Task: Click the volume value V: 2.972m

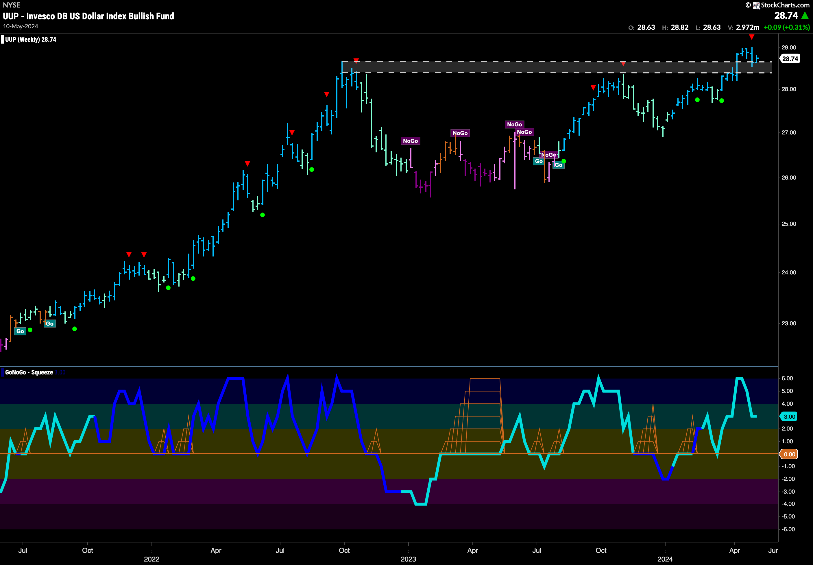Action: (x=744, y=27)
